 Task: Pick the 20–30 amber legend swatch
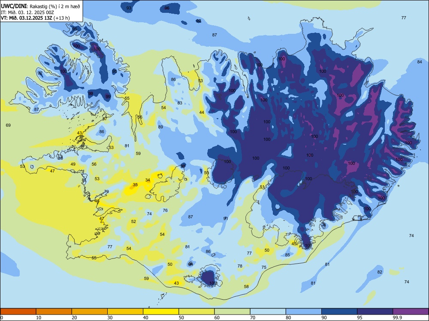(x=90, y=312)
